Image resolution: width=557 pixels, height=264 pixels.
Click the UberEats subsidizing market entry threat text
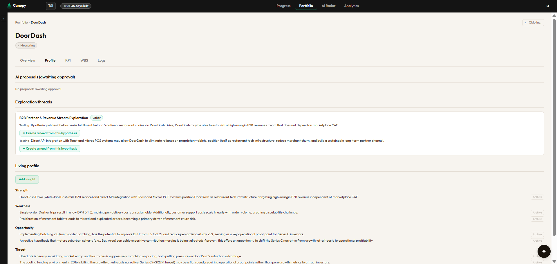click(x=131, y=256)
